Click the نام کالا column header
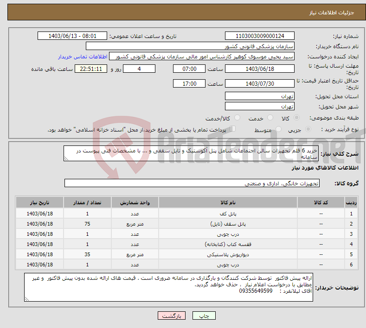 tap(228, 202)
